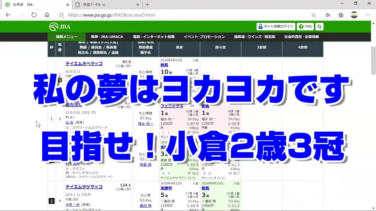The height and width of the screenshot is (211, 376).
Task: Open 競馬場・ウインズ・指定席 menu
Action: pyautogui.click(x=255, y=37)
